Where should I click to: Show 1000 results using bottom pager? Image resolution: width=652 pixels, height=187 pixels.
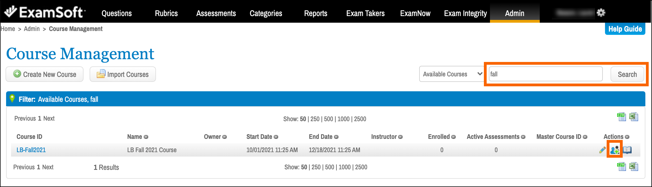(x=345, y=167)
